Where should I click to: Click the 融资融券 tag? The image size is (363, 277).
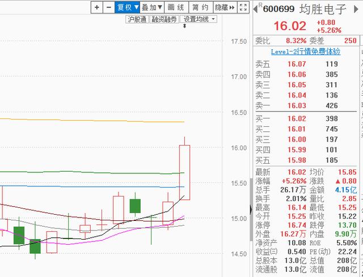click(164, 19)
